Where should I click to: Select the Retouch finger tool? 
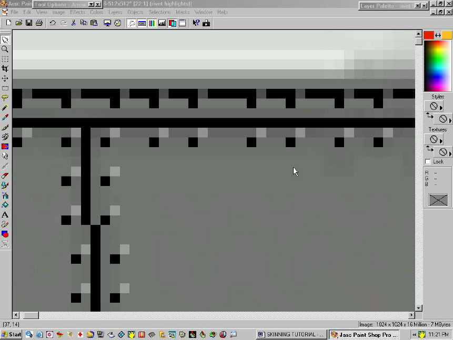pos(5,156)
